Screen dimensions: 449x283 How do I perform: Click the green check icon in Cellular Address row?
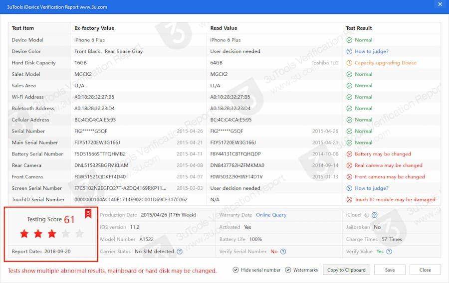click(349, 120)
